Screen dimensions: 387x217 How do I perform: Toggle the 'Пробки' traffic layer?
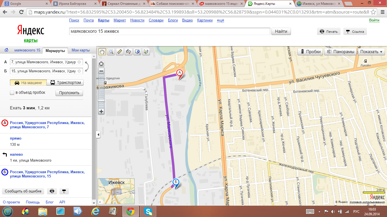click(x=311, y=52)
